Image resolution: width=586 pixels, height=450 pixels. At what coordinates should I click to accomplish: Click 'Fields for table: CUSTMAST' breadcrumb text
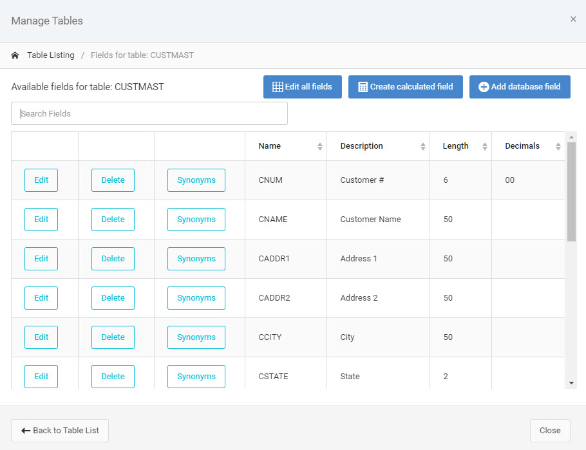pyautogui.click(x=142, y=55)
